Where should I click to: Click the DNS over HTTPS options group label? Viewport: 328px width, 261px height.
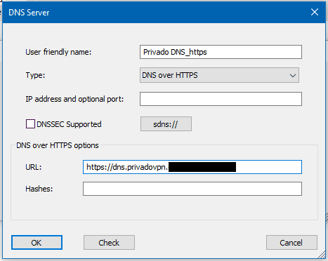[58, 145]
